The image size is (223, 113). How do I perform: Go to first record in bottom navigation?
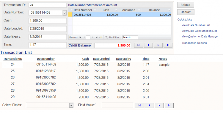pyautogui.click(x=139, y=105)
